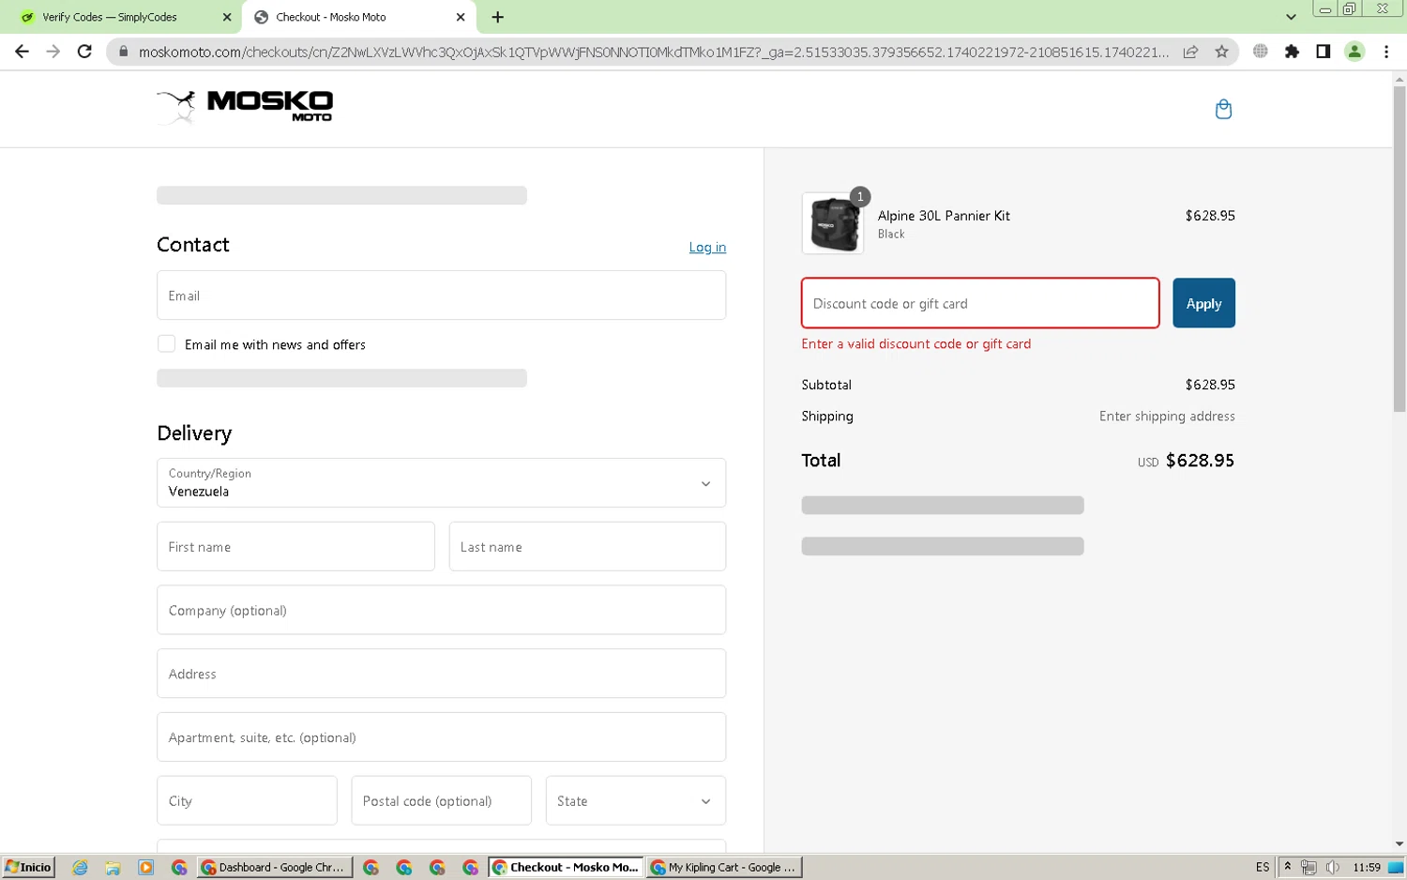Click the browser forward arrow
The image size is (1407, 880).
point(53,52)
